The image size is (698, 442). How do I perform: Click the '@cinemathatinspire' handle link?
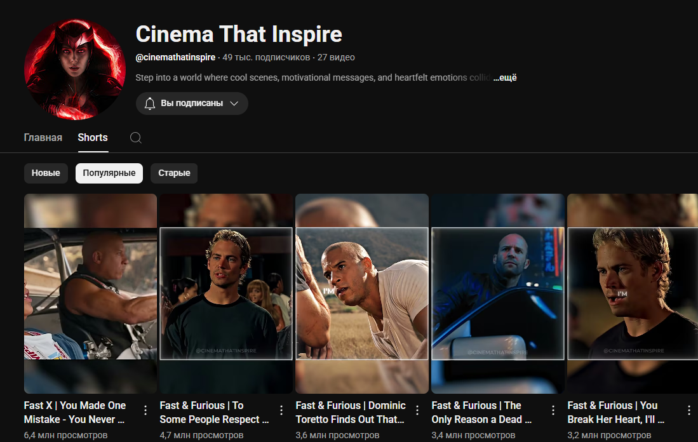pos(175,57)
